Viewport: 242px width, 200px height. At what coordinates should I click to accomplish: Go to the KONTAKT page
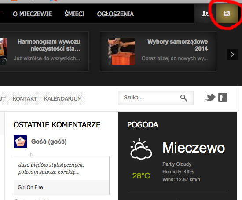25,99
